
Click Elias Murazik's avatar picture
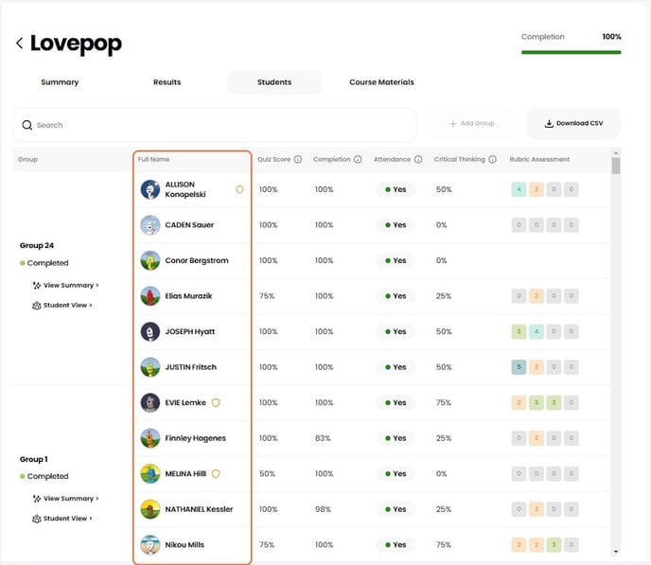[x=150, y=296]
